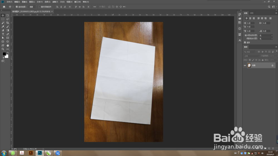Viewport: 278px width, 156px height.
Task: Select the Crop tool
Action: tap(8, 23)
